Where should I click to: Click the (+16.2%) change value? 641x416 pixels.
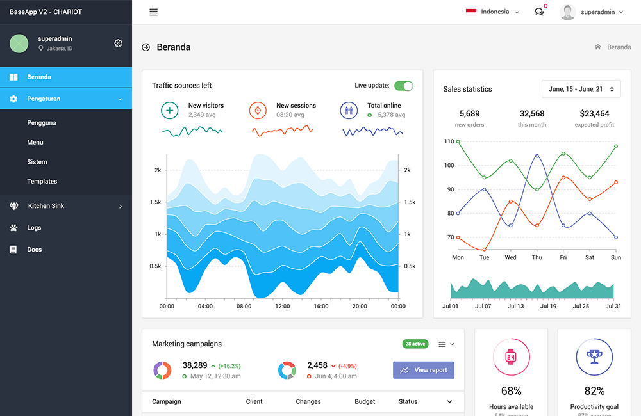(x=229, y=366)
